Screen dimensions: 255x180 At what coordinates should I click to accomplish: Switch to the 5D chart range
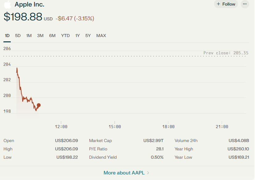click(x=18, y=36)
